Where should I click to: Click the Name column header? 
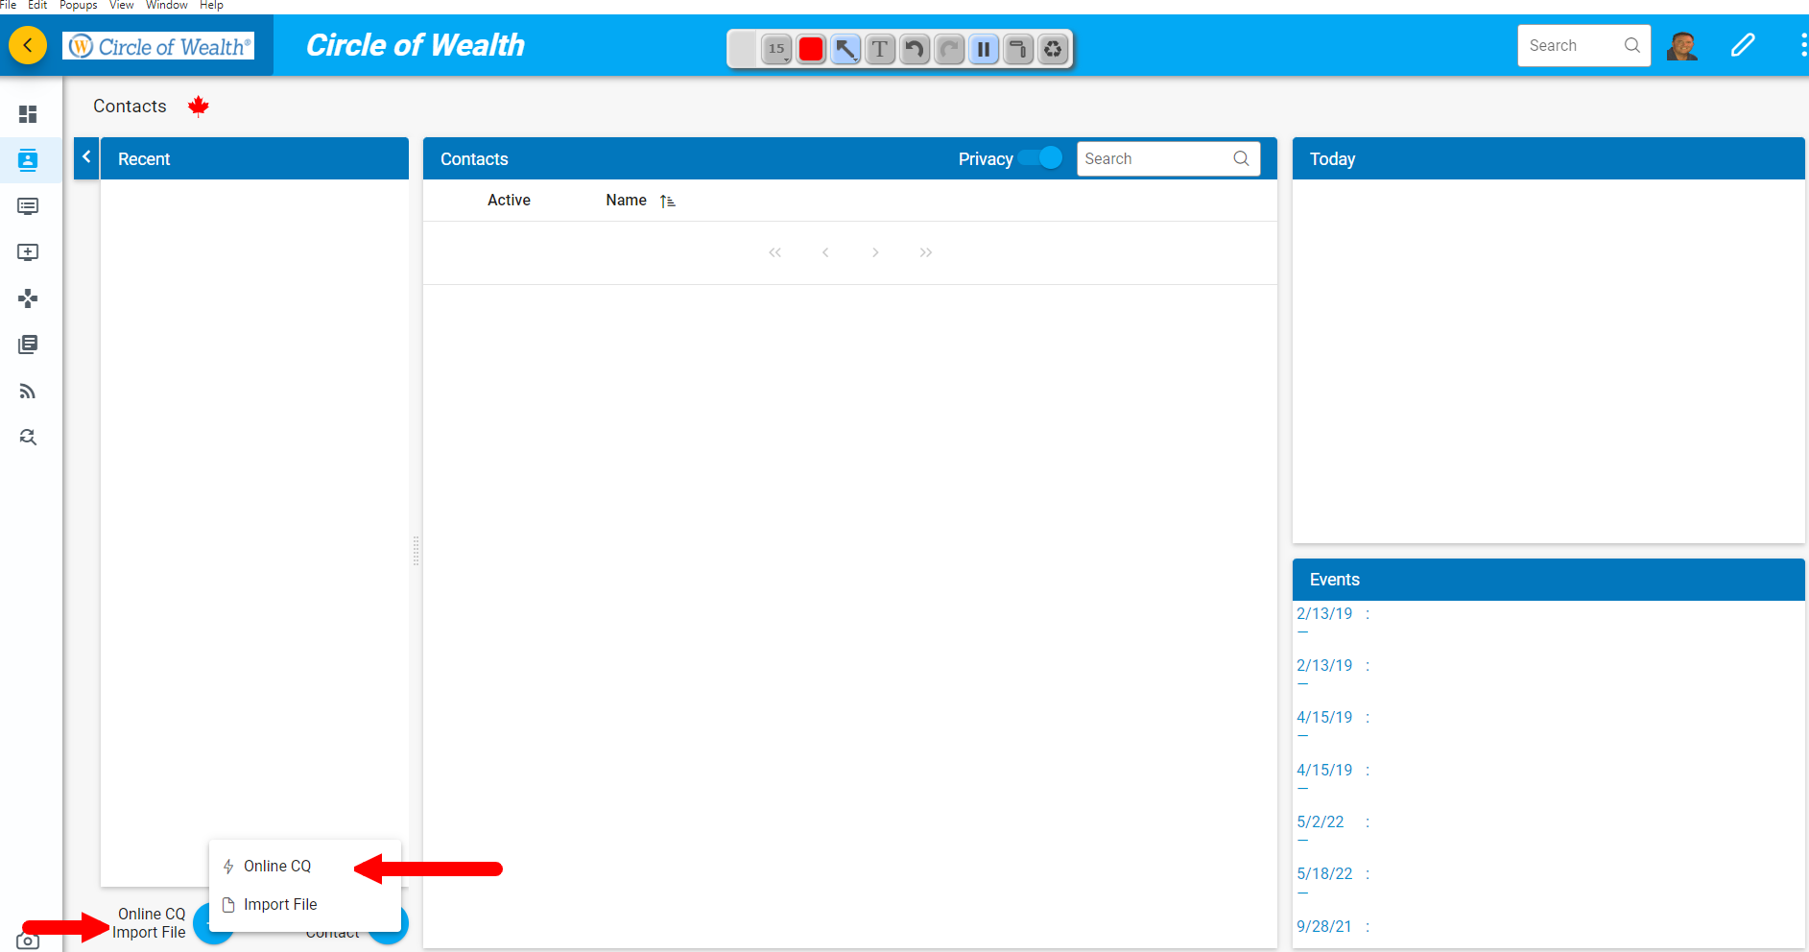(626, 200)
